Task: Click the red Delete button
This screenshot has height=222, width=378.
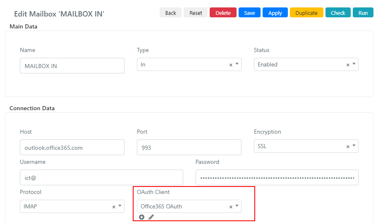Action: click(x=223, y=13)
